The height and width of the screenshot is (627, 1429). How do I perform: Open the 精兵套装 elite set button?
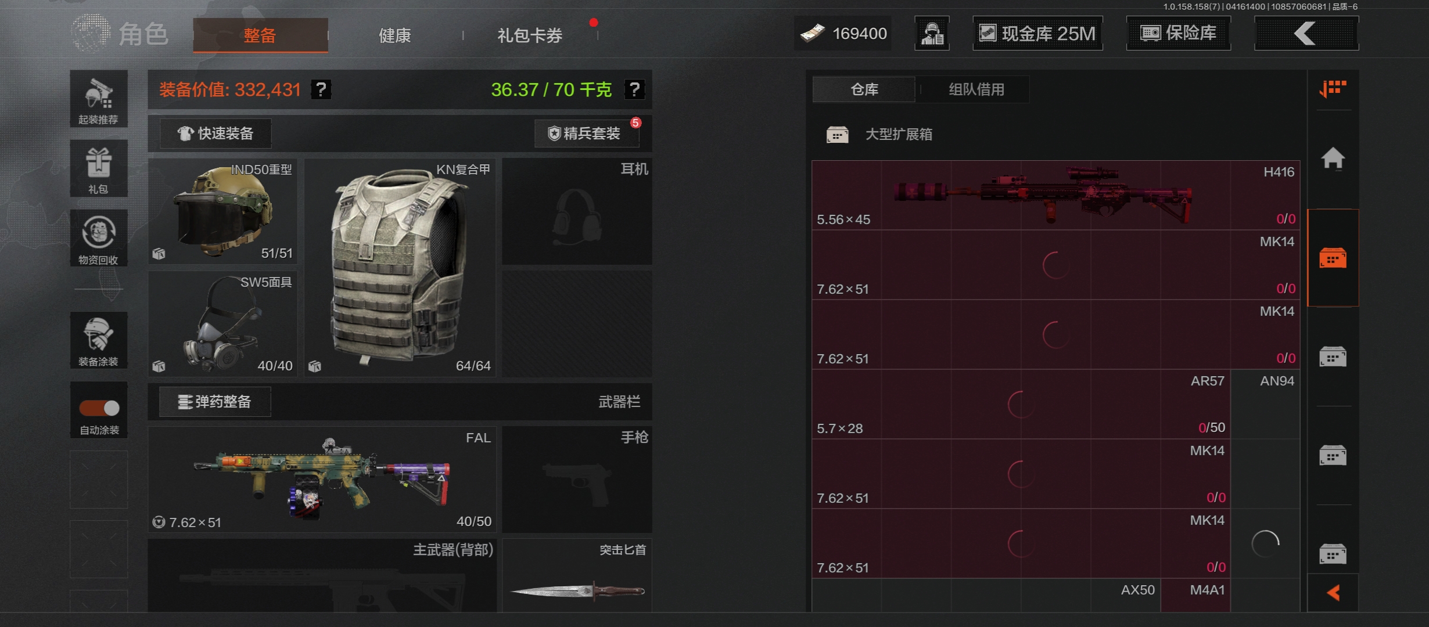click(x=587, y=134)
